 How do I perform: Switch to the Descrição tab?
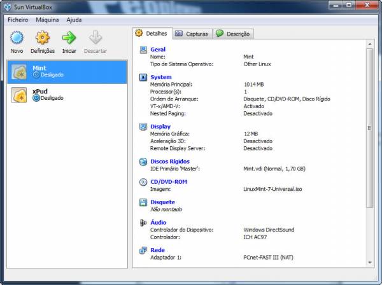(234, 34)
